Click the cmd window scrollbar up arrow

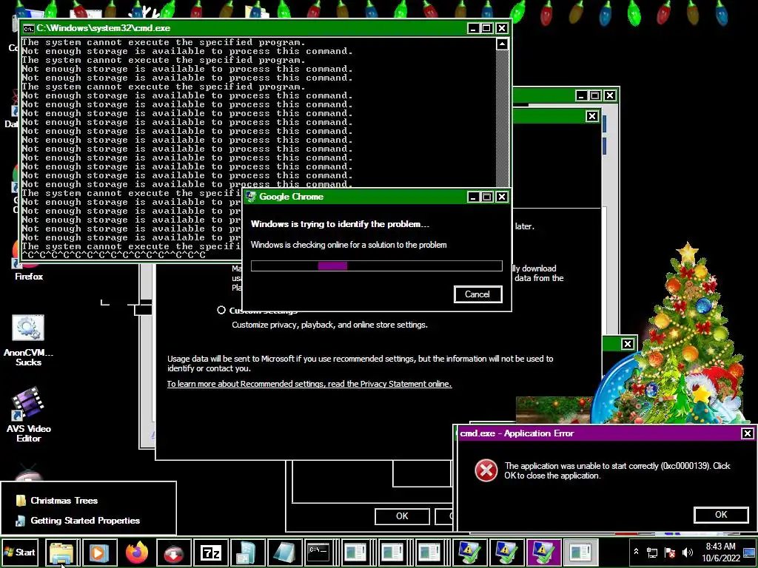pos(503,44)
